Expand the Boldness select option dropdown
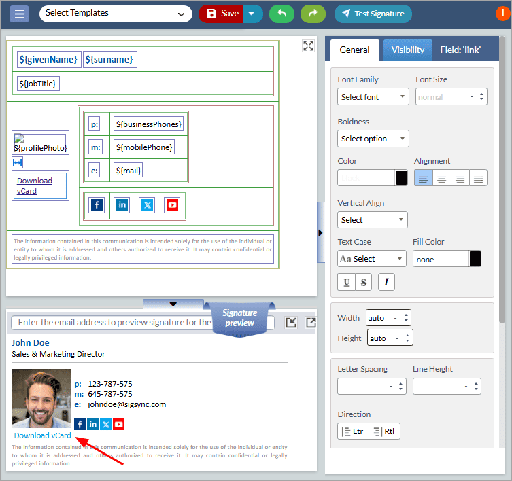The image size is (512, 481). (373, 139)
